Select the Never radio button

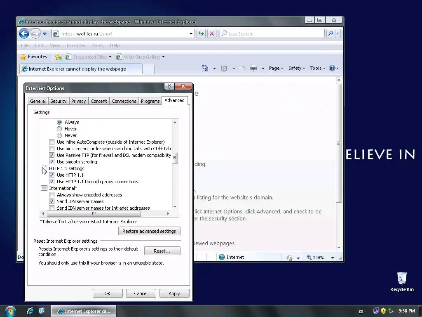click(x=59, y=135)
